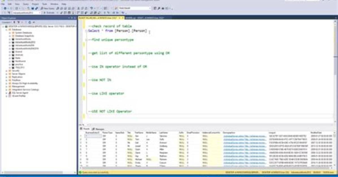Click the Properties wrench icon

click(x=159, y=8)
